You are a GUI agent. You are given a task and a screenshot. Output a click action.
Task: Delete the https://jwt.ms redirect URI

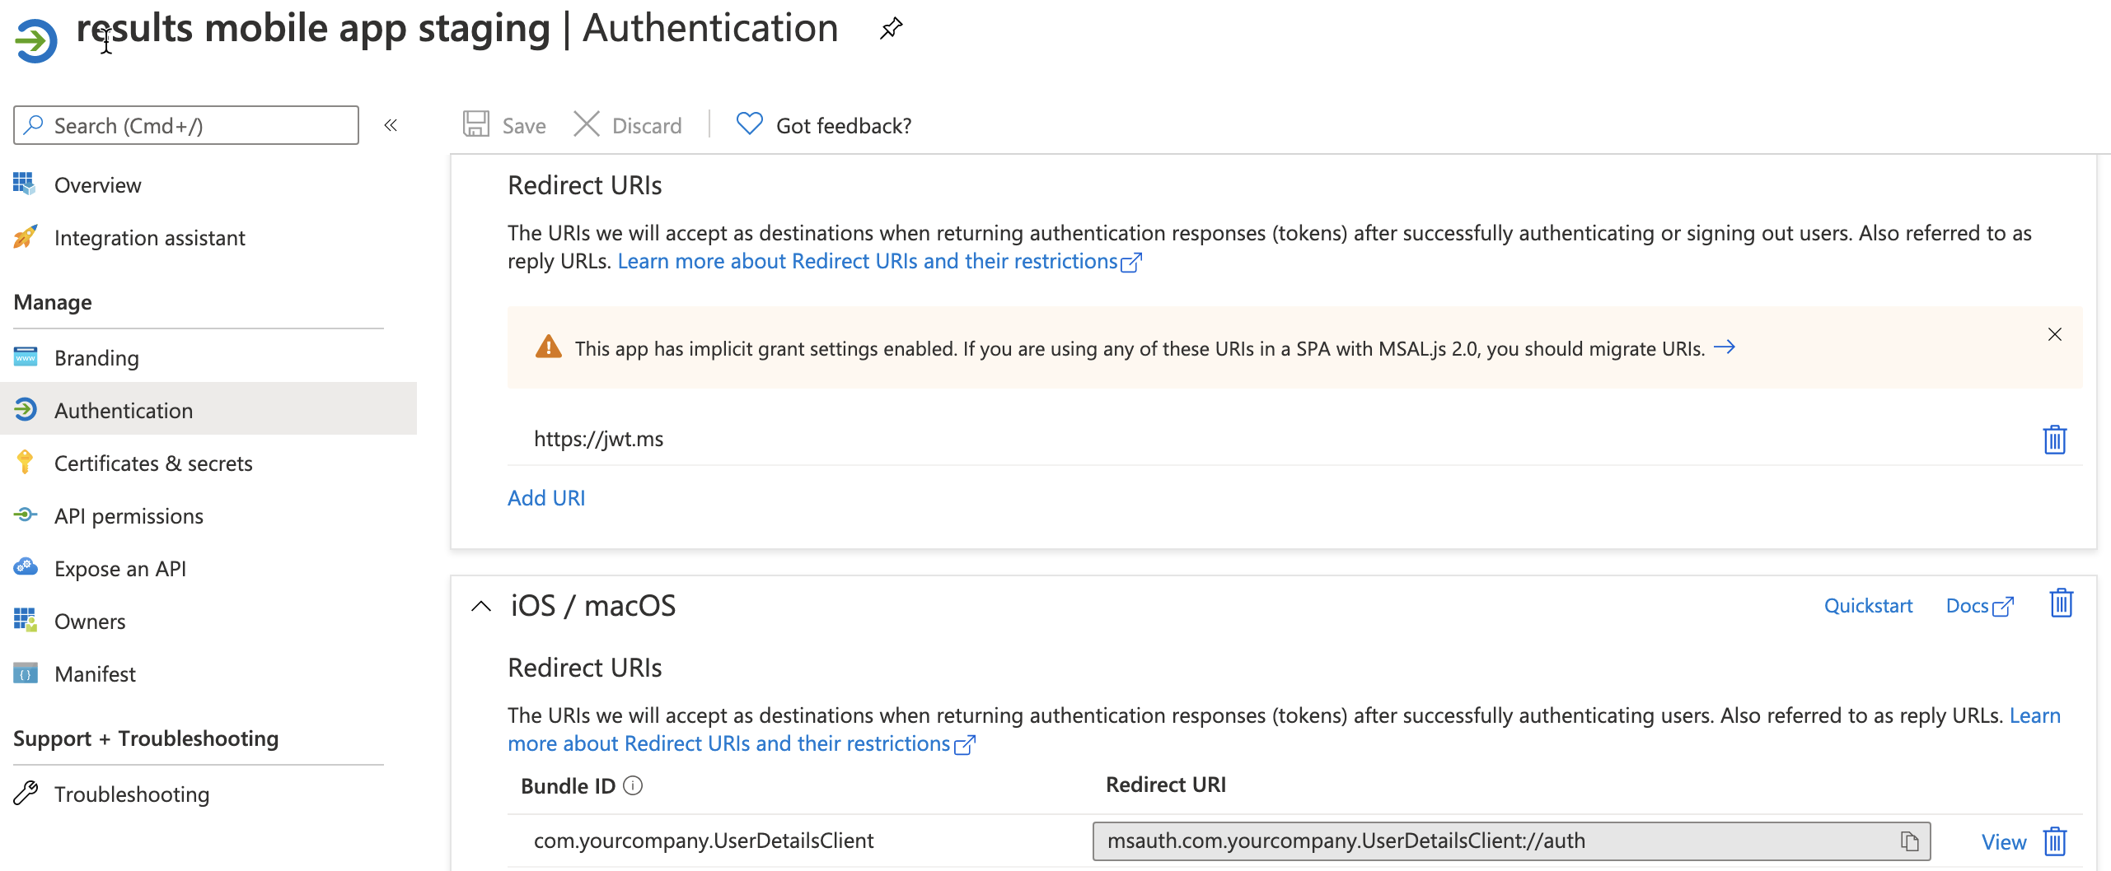(2053, 440)
